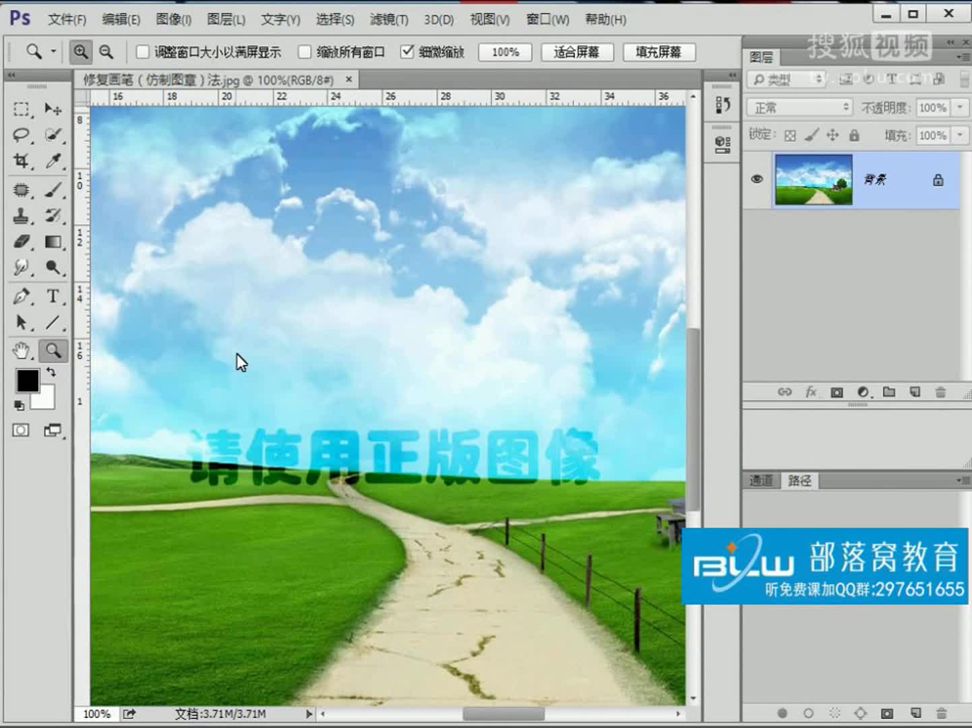The height and width of the screenshot is (728, 972).
Task: Delete layer using the trash icon
Action: point(941,392)
